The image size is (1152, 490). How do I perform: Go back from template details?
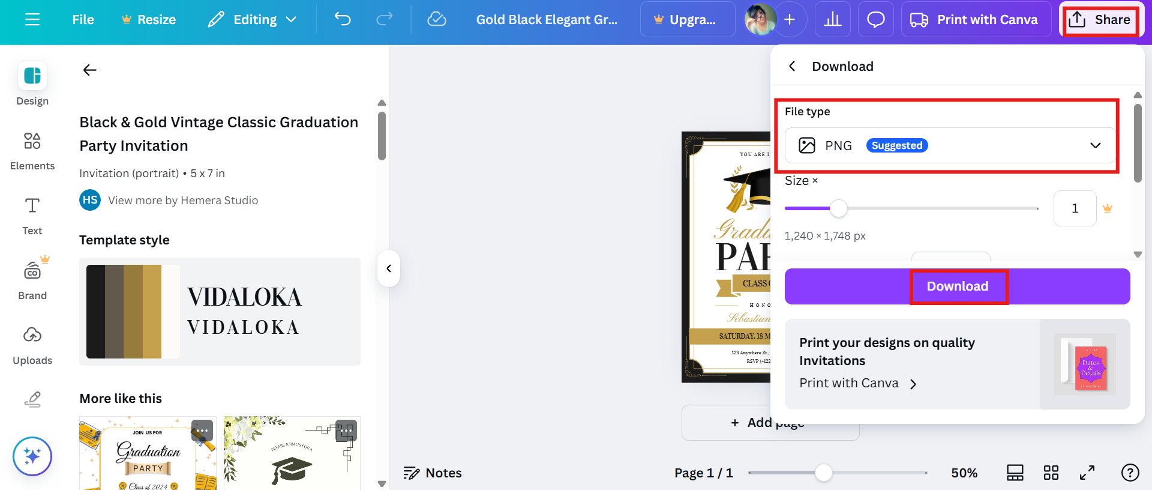89,70
